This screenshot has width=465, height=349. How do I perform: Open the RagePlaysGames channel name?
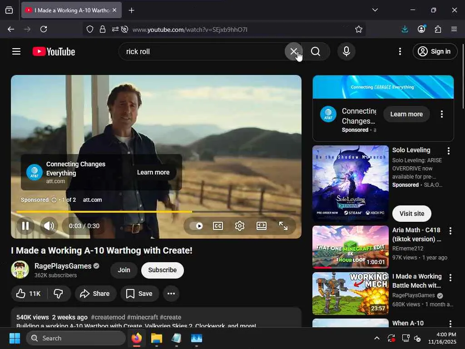(63, 266)
